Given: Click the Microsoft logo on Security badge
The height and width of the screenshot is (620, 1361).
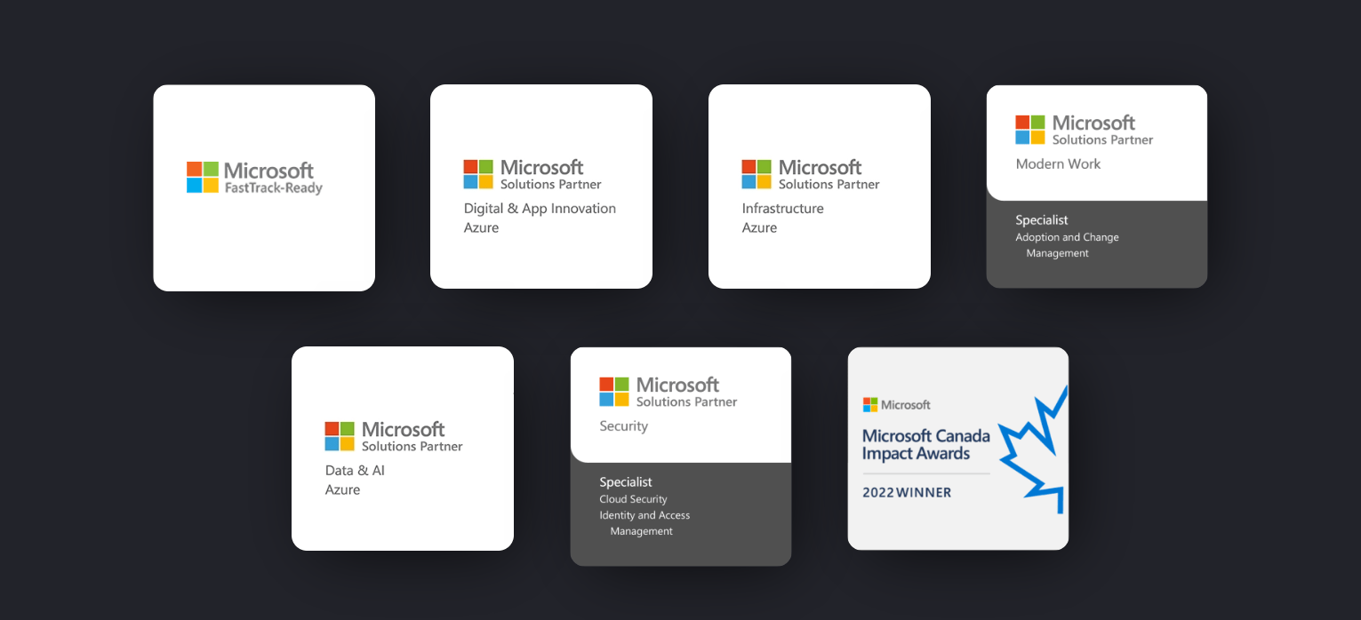Looking at the screenshot, I should [x=614, y=392].
